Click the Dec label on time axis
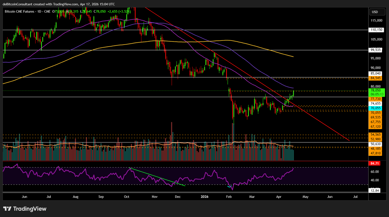The width and height of the screenshot is (389, 217). pos(178,197)
